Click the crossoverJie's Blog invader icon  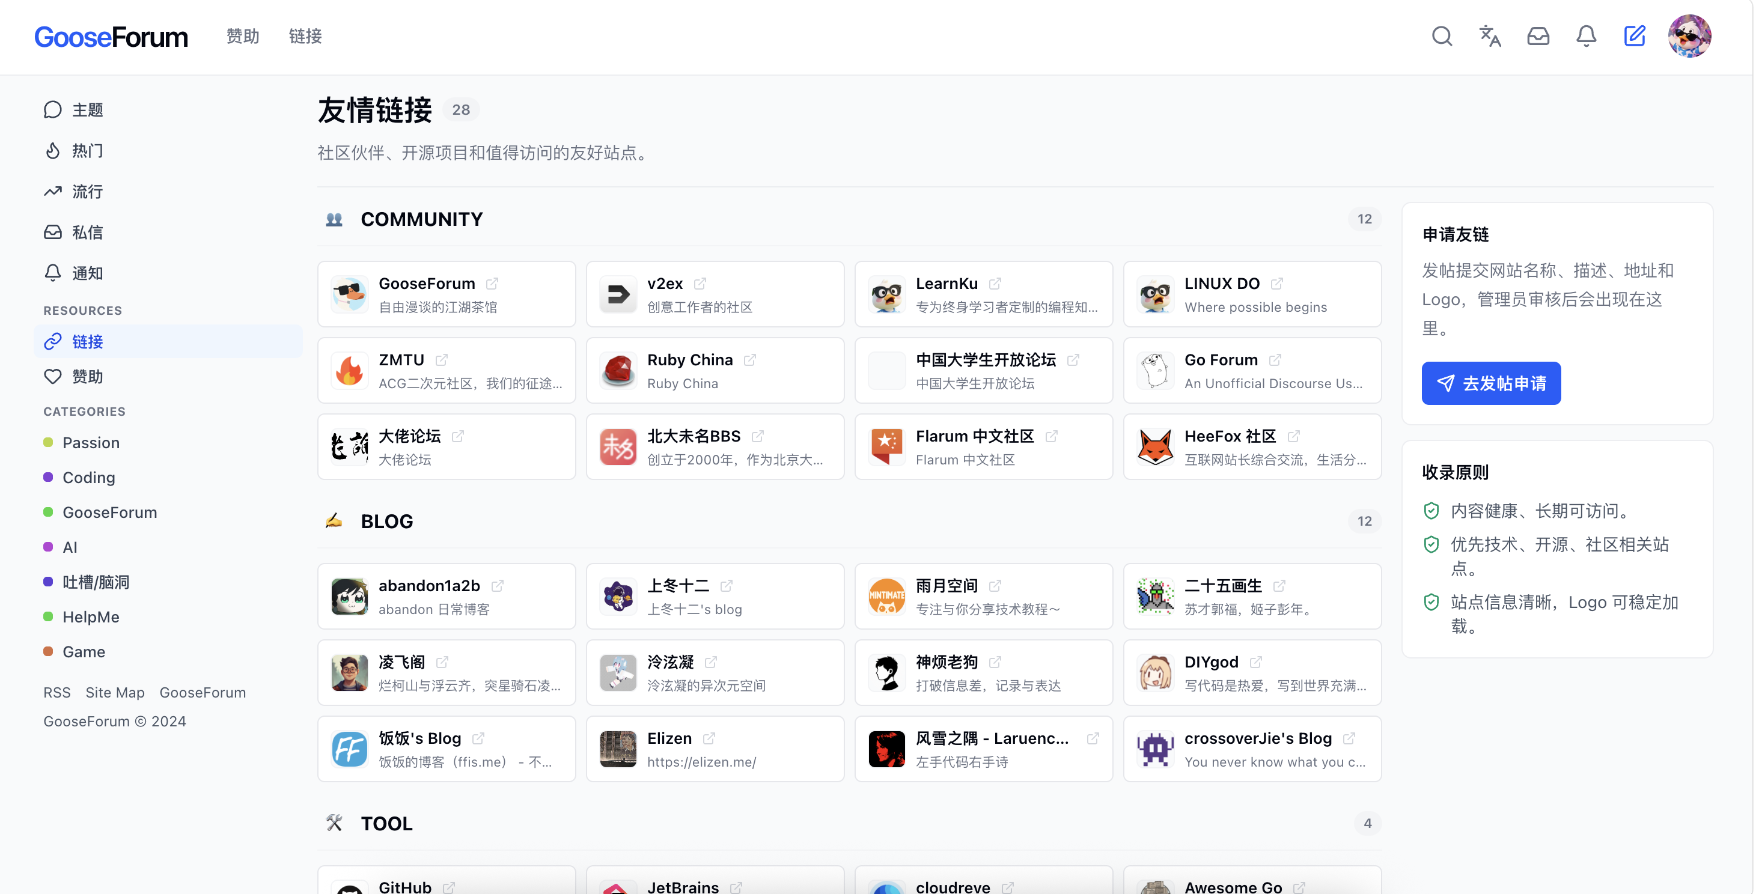click(x=1156, y=749)
